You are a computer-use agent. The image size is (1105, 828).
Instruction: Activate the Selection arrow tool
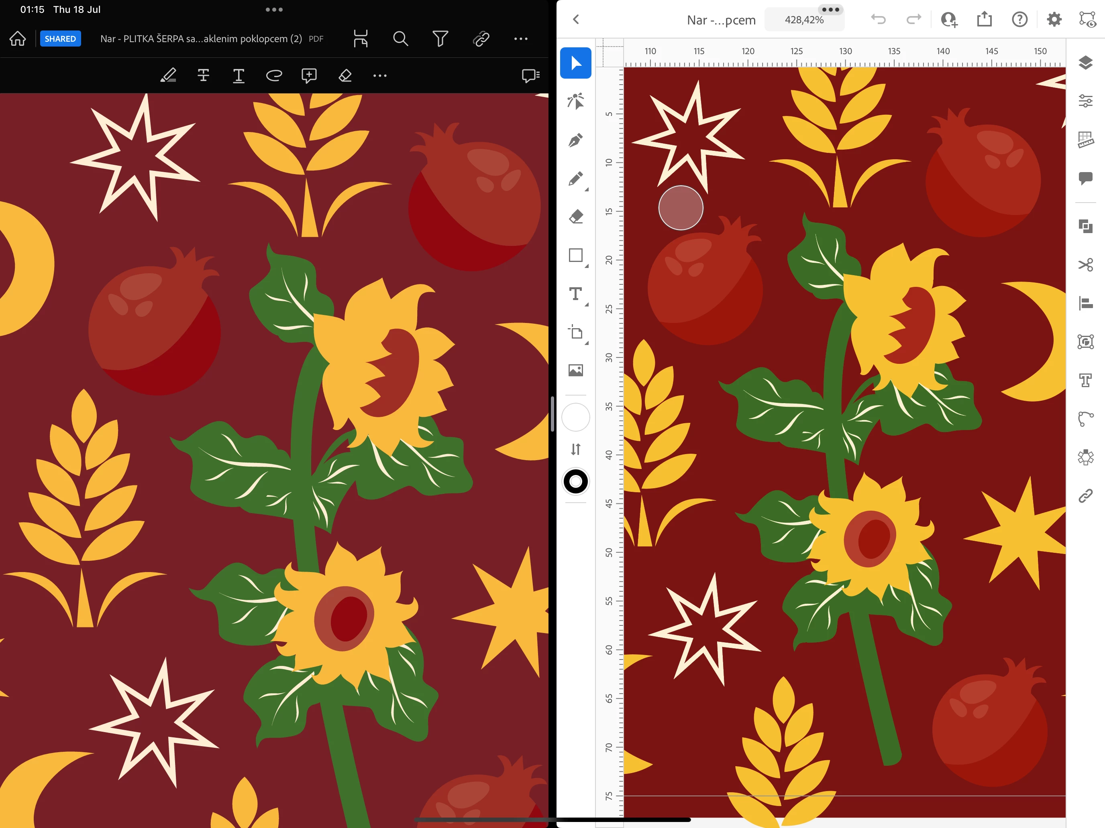575,63
